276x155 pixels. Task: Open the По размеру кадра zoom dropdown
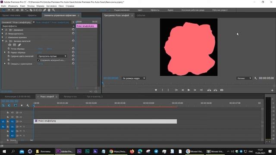[x=134, y=78]
